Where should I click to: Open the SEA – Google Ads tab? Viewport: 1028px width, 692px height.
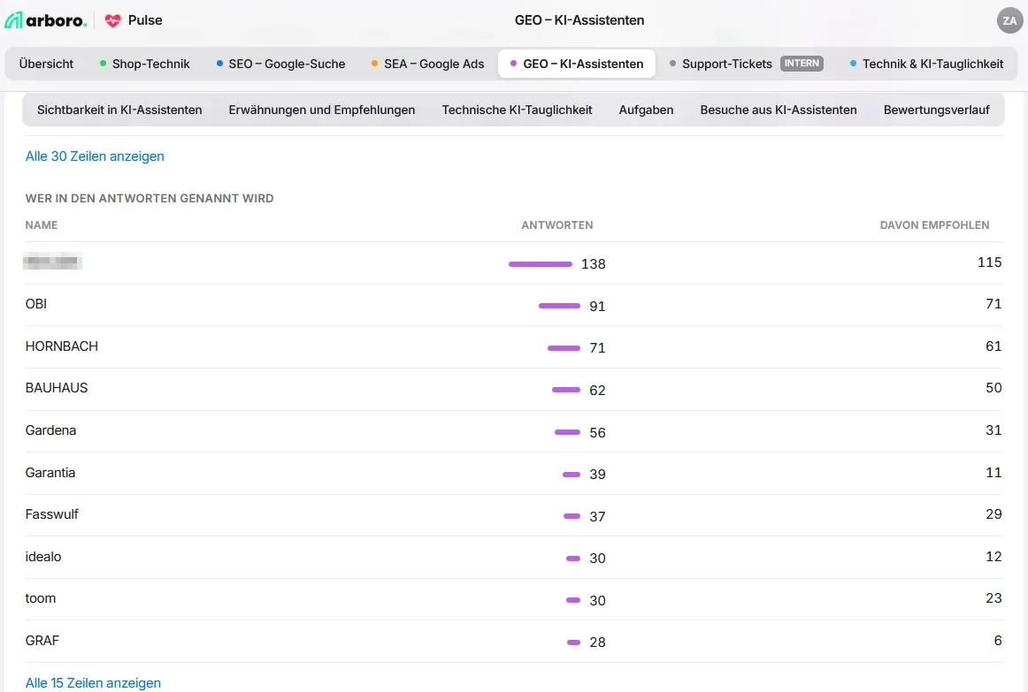427,64
